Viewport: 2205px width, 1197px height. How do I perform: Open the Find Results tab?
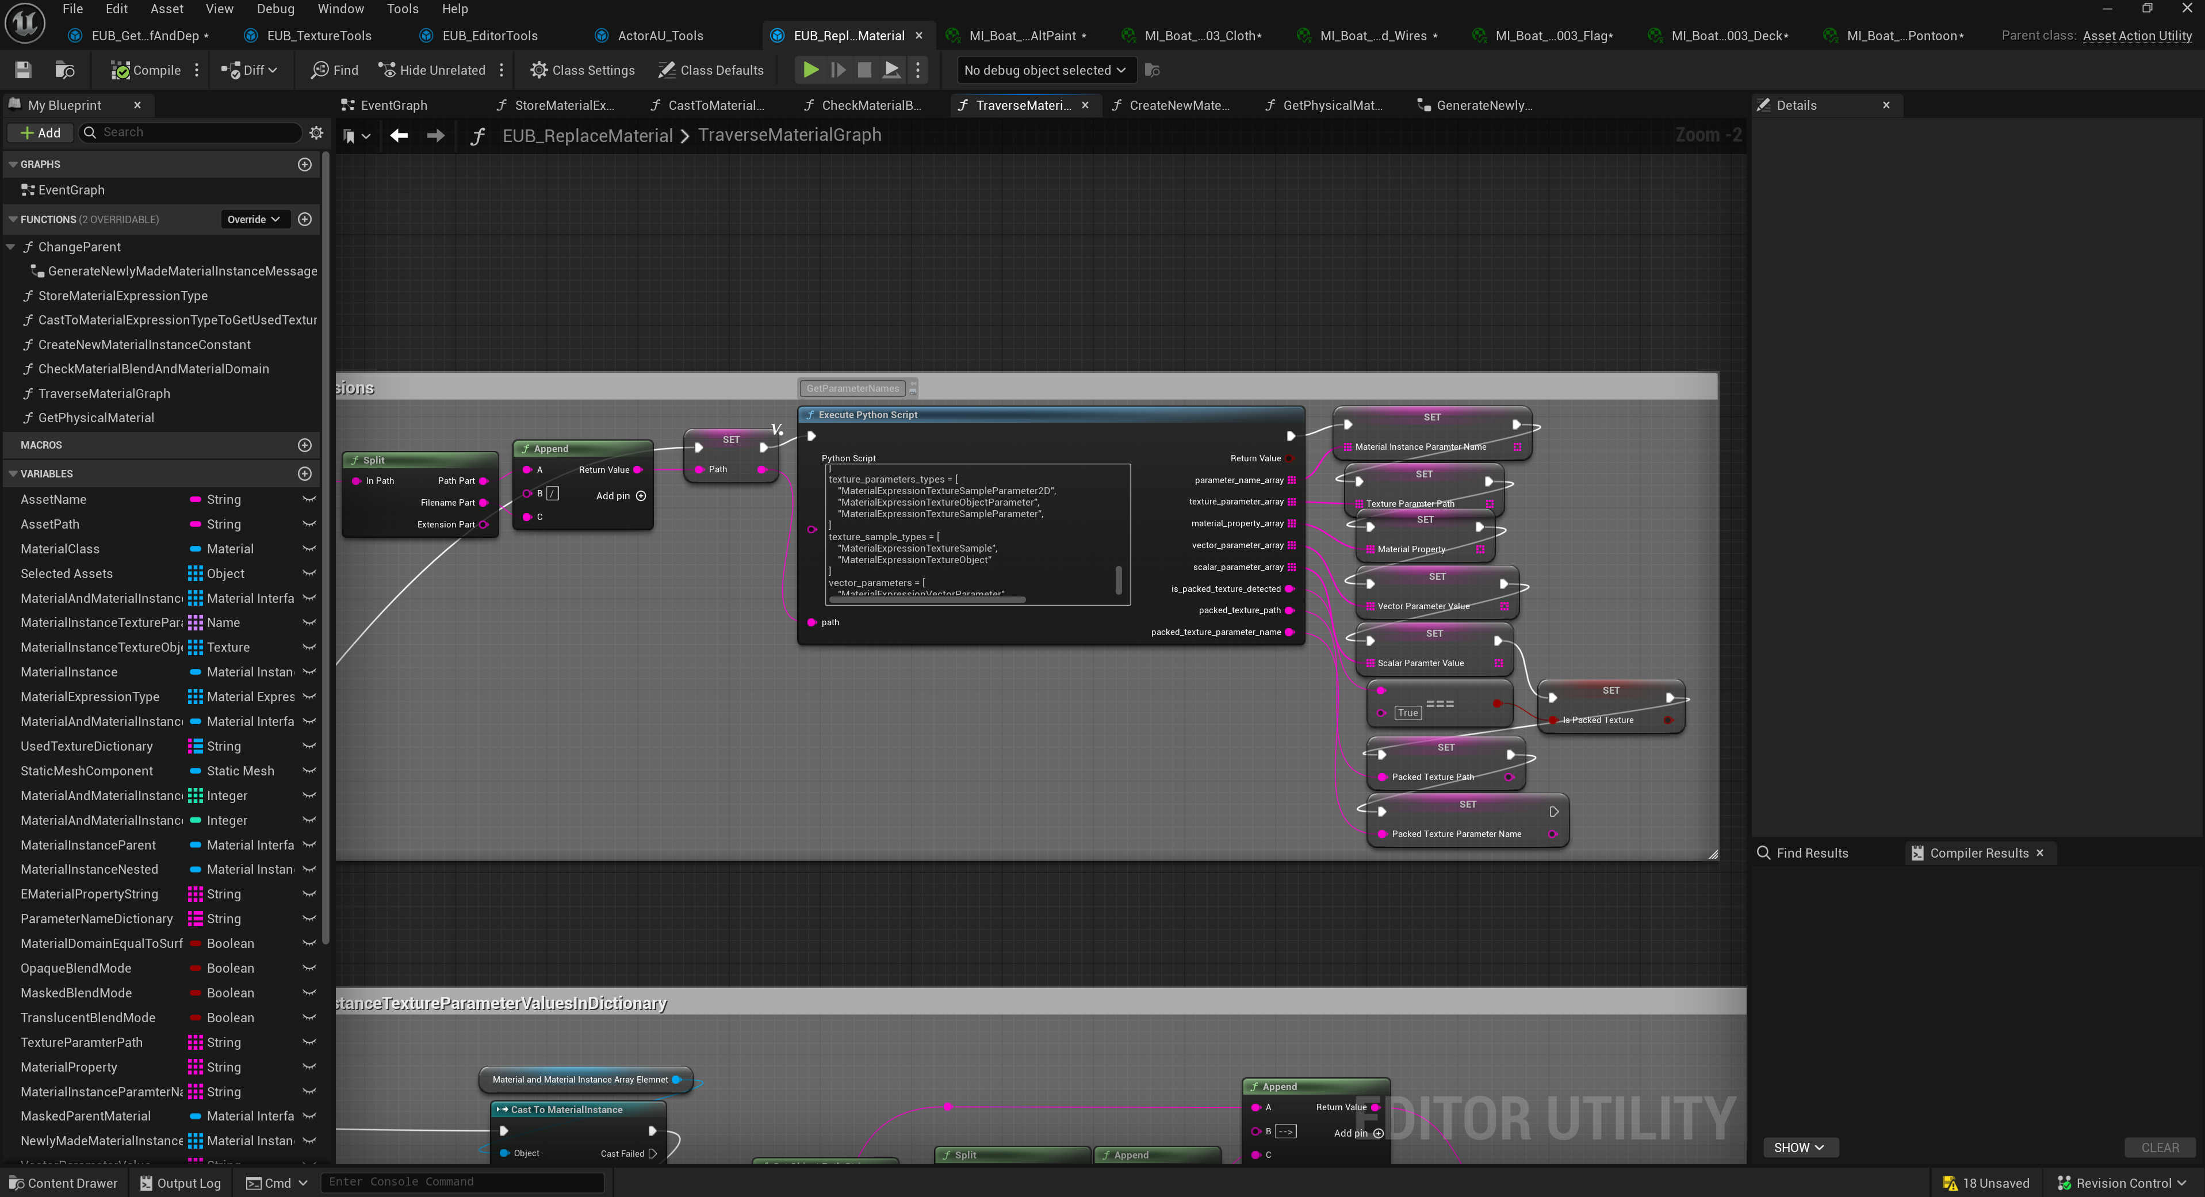pos(1802,854)
